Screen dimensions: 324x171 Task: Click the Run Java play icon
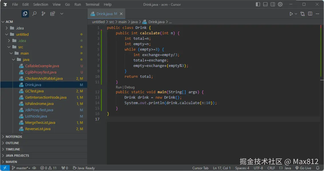[x=291, y=14]
